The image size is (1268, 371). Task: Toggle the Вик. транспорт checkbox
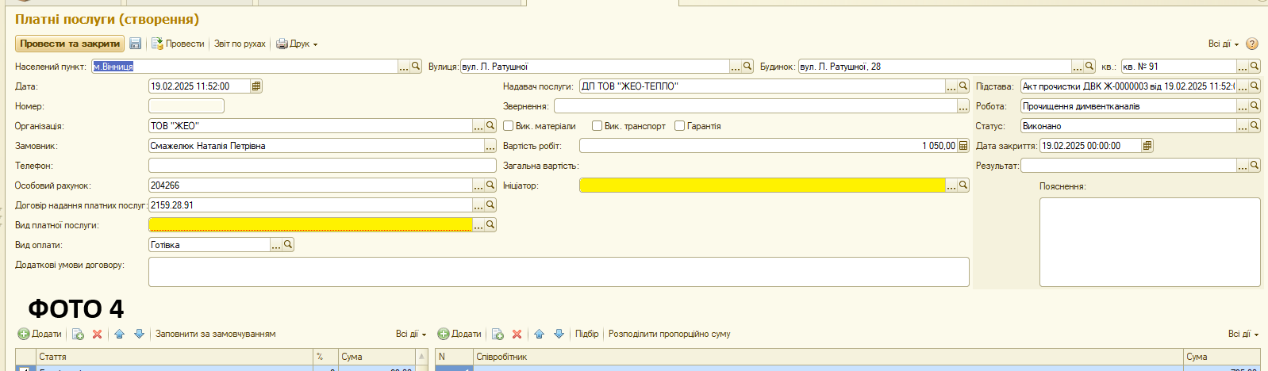(x=597, y=126)
